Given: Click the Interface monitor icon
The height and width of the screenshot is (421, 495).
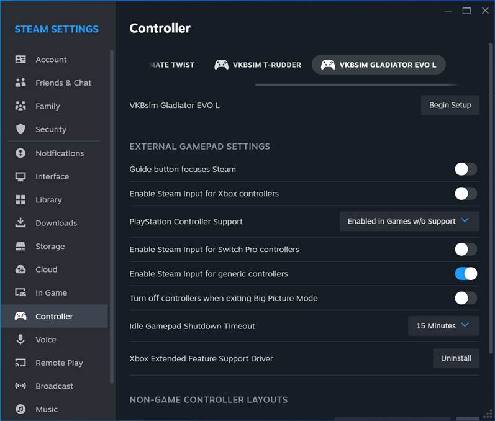Looking at the screenshot, I should coord(20,176).
